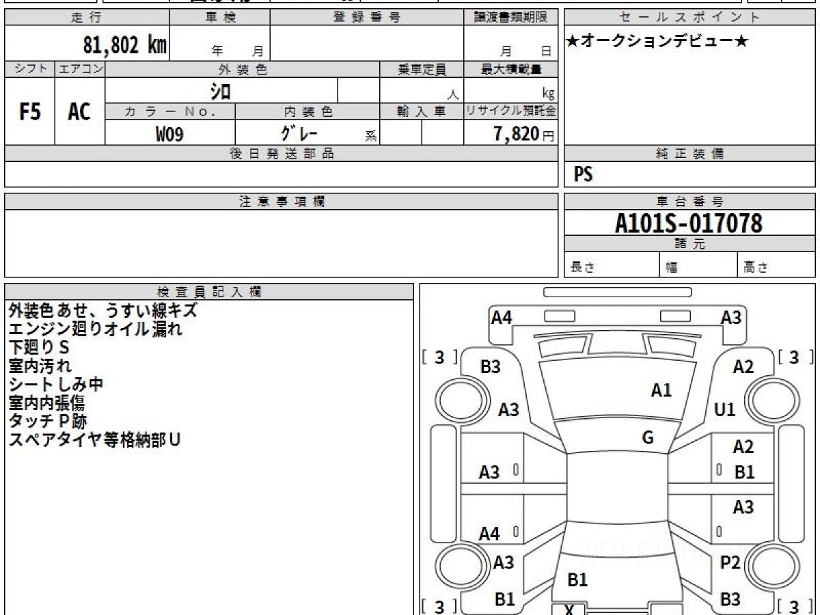This screenshot has height=615, width=820.
Task: Click the note スペアタイヤ等格納部U
Action: click(x=95, y=439)
